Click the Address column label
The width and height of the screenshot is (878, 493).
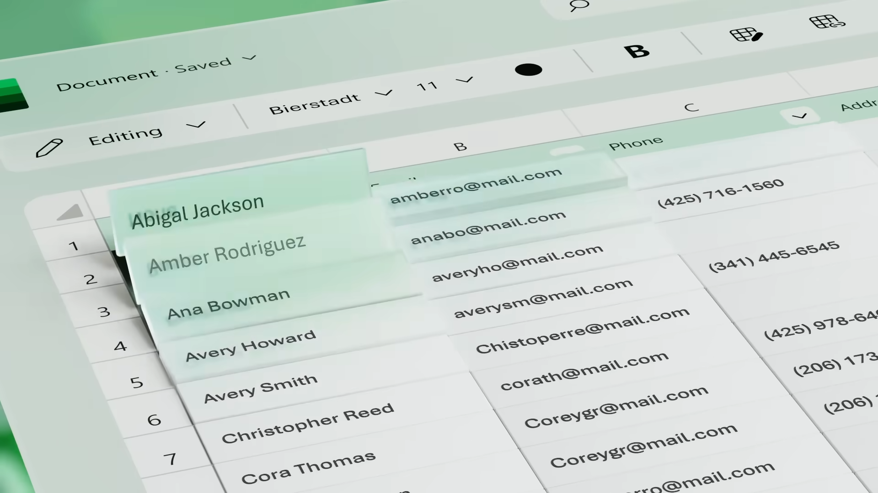[x=859, y=106]
